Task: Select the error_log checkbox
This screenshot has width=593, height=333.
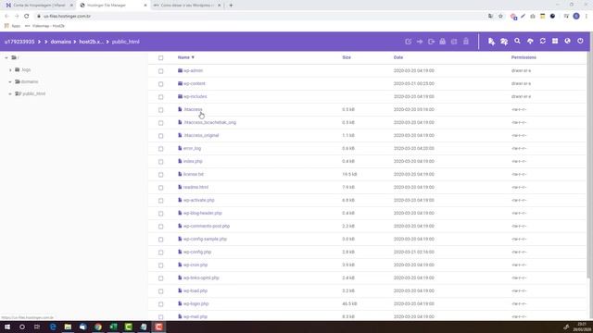Action: (x=160, y=149)
